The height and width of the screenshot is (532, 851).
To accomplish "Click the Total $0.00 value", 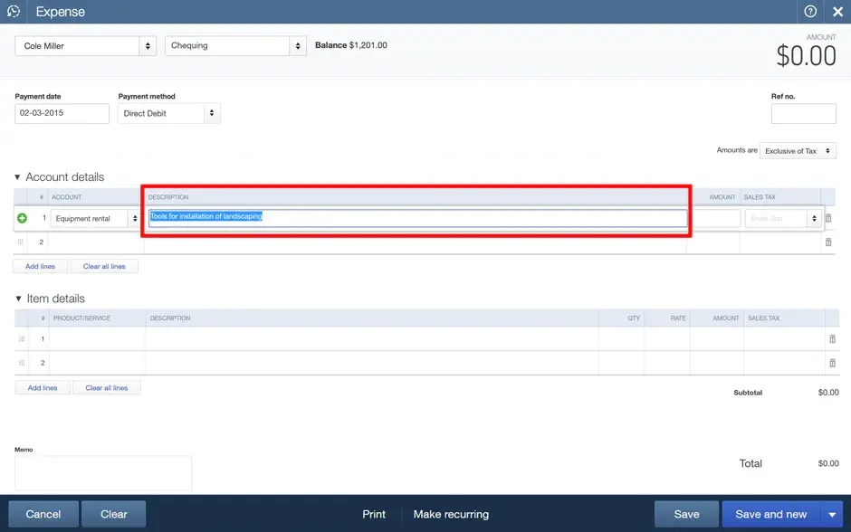I will (828, 463).
